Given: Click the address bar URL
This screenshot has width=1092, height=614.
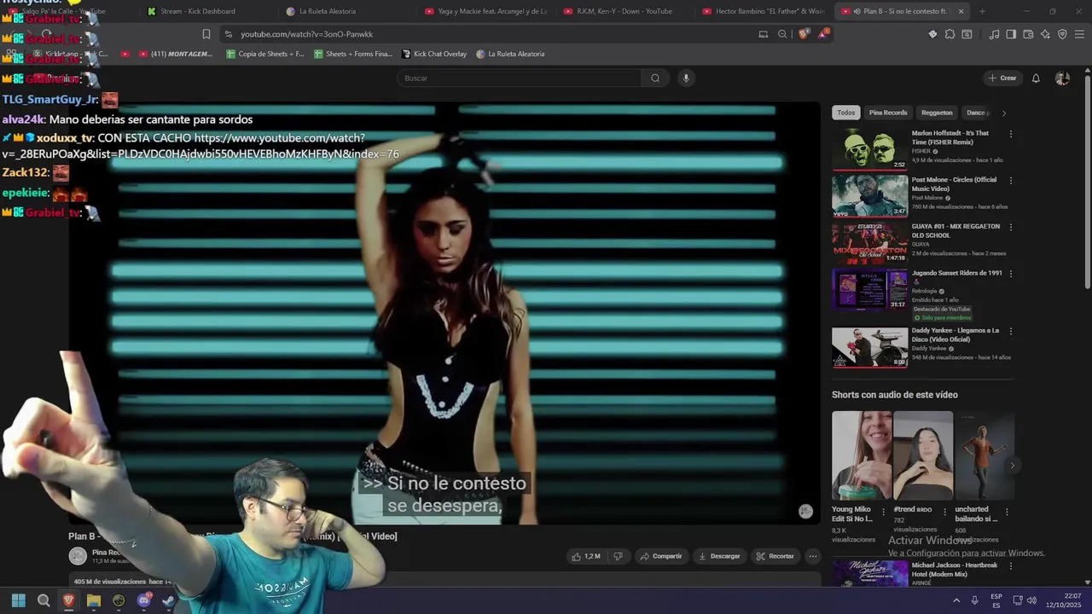Looking at the screenshot, I should click(307, 34).
